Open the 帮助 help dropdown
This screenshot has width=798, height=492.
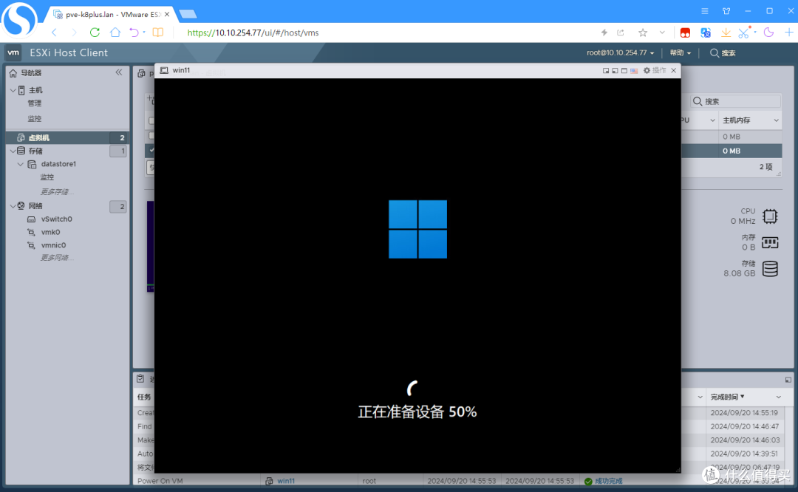point(680,52)
